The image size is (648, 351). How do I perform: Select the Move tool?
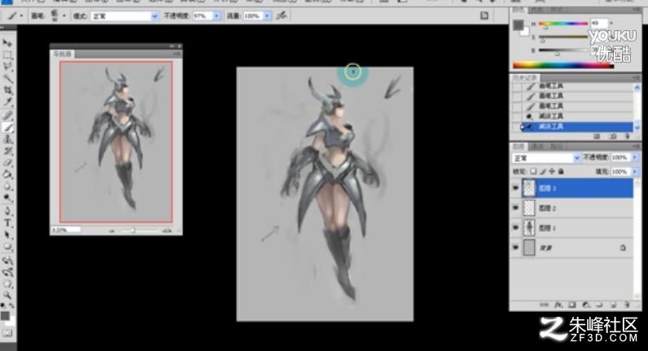(x=7, y=43)
